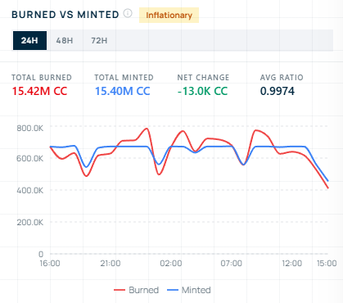Click the 600.0K y-axis label
The image size is (343, 303).
tap(30, 158)
